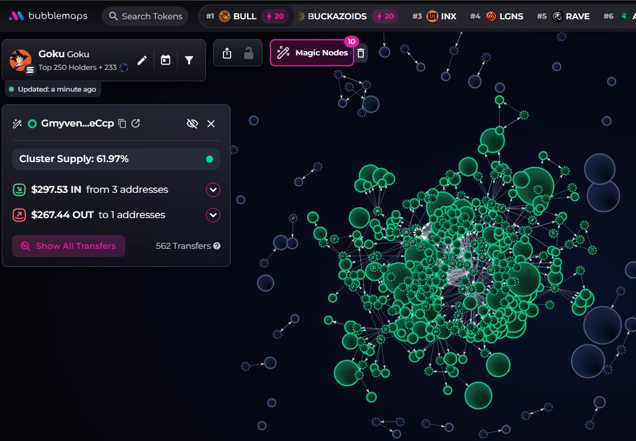
Task: Expand the $297.53 IN addresses list
Action: pos(213,190)
